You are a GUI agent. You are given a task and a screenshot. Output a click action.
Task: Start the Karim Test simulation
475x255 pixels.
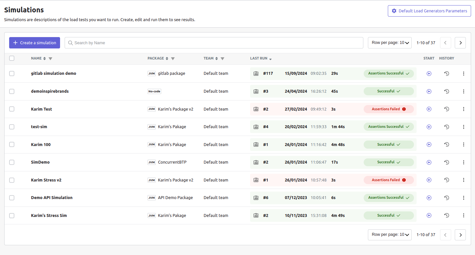tap(429, 109)
